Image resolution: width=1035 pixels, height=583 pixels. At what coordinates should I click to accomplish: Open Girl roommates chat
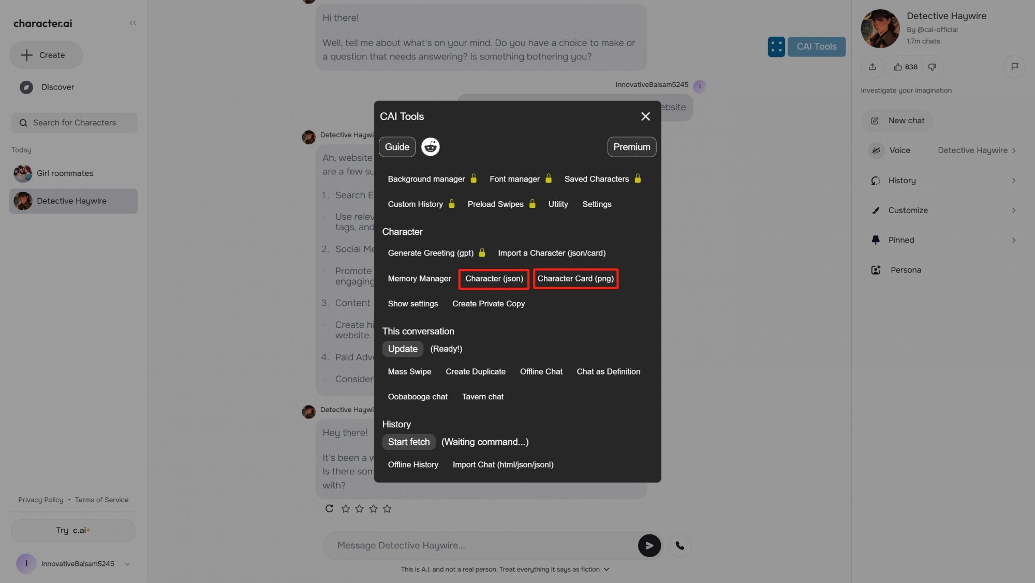(x=73, y=173)
